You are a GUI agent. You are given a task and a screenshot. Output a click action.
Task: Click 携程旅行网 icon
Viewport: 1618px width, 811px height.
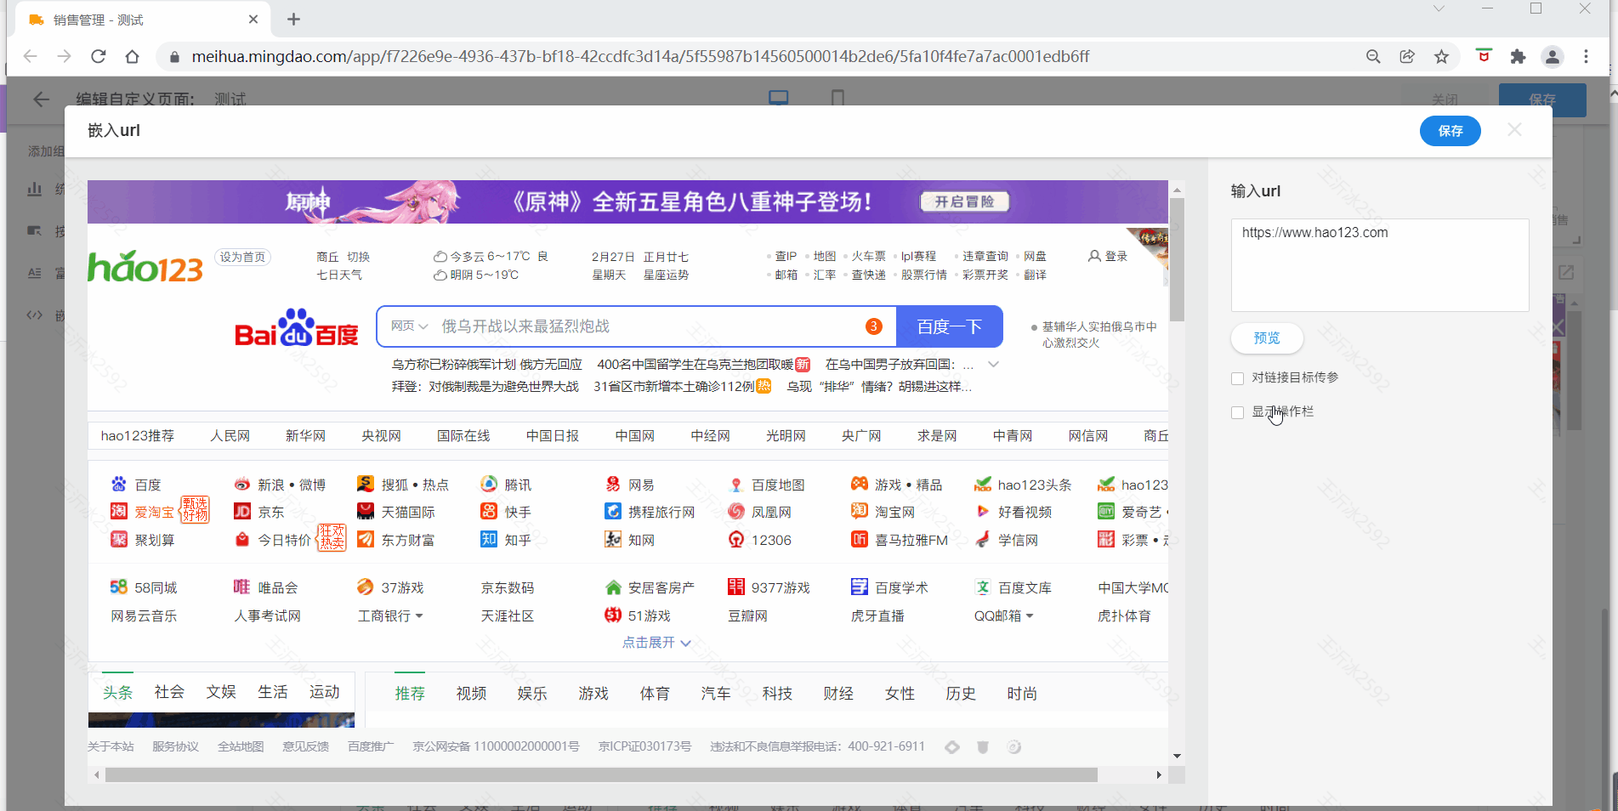click(x=613, y=512)
